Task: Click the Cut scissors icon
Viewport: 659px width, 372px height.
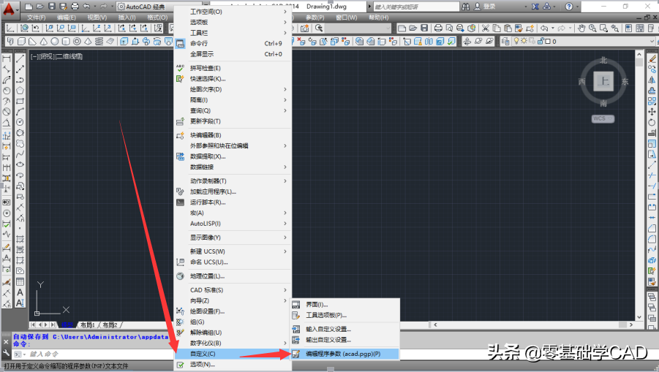Action: click(x=486, y=28)
